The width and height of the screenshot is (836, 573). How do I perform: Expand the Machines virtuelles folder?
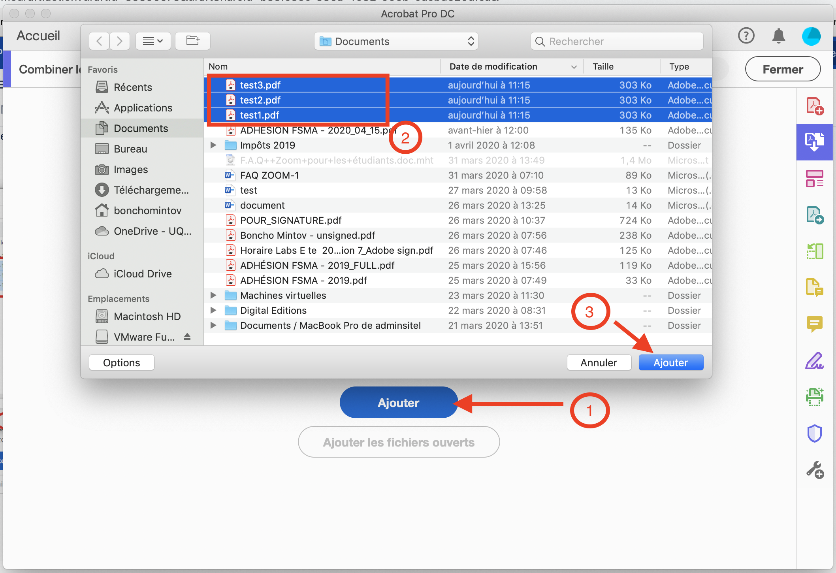tap(213, 295)
